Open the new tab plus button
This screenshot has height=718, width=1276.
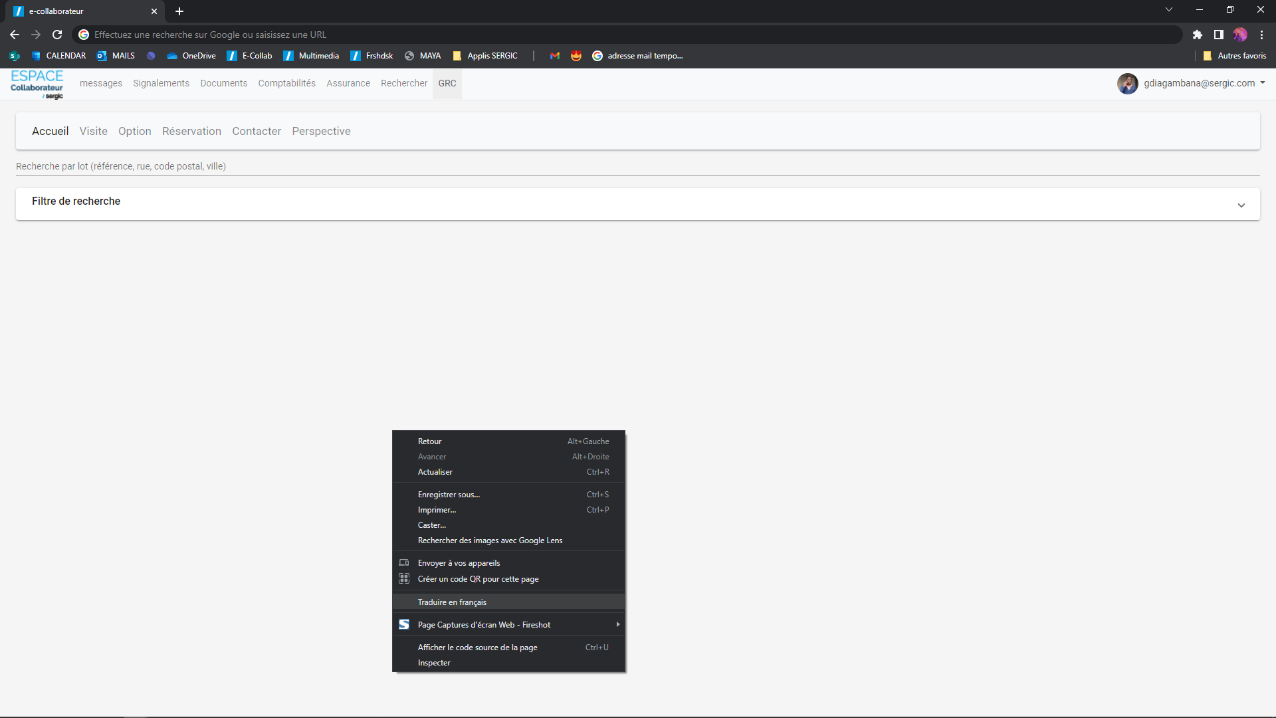179,11
